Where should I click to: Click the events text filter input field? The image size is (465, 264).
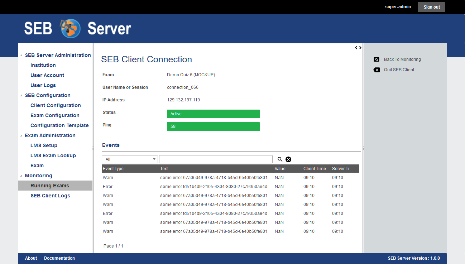[216, 159]
